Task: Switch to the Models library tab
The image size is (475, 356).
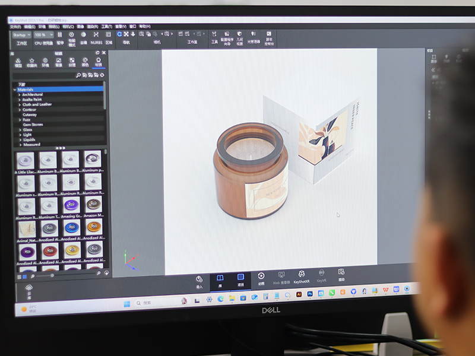Action: [x=18, y=63]
